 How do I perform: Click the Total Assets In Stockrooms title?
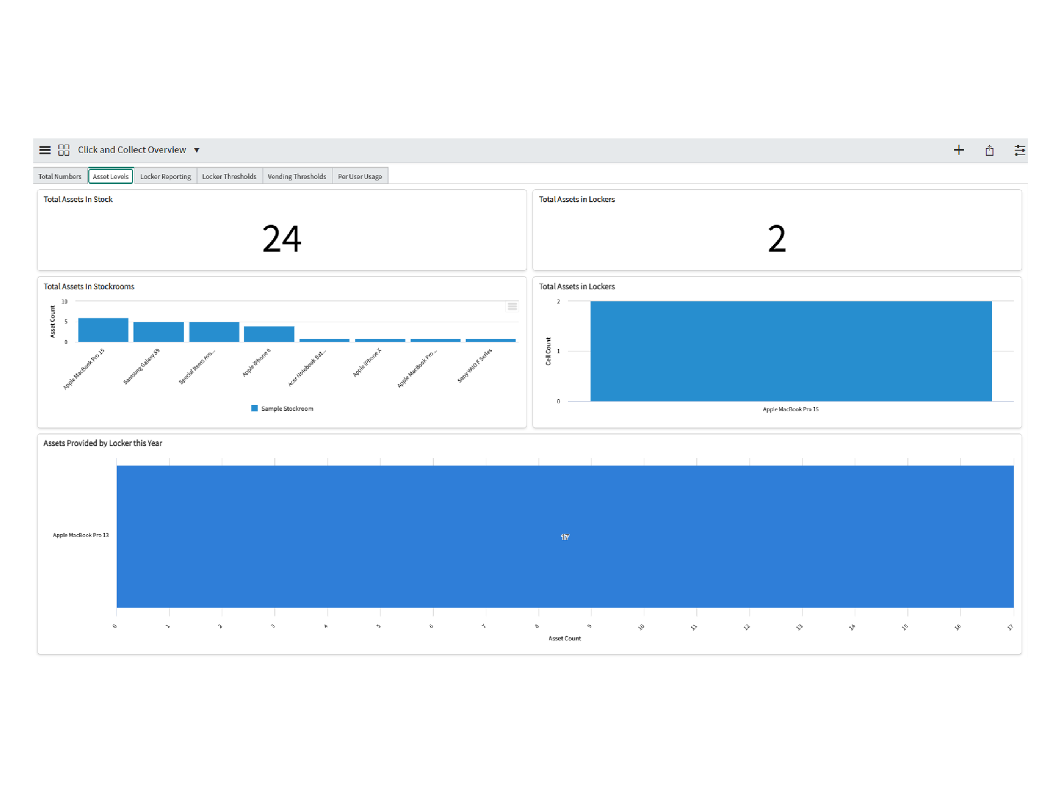[89, 287]
